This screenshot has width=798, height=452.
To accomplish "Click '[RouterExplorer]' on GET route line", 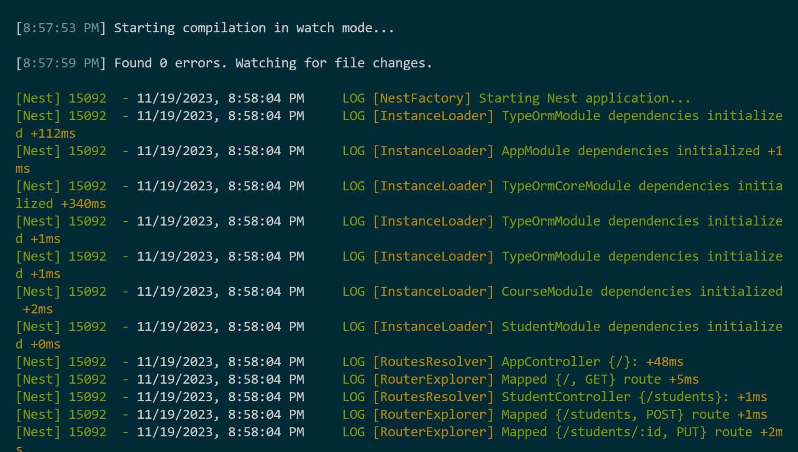I will coord(433,379).
